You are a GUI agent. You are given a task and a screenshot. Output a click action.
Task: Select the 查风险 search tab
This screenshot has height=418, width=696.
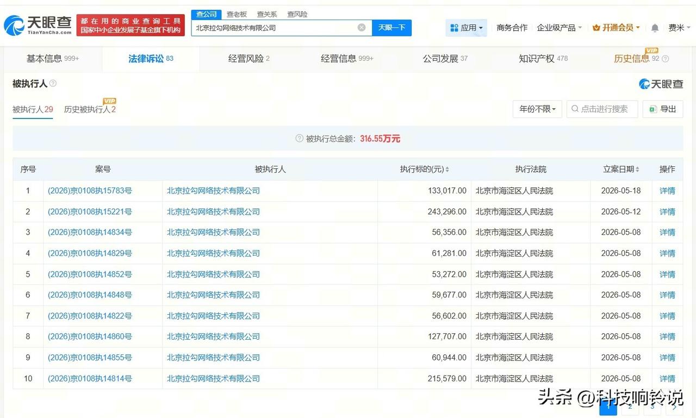point(297,14)
